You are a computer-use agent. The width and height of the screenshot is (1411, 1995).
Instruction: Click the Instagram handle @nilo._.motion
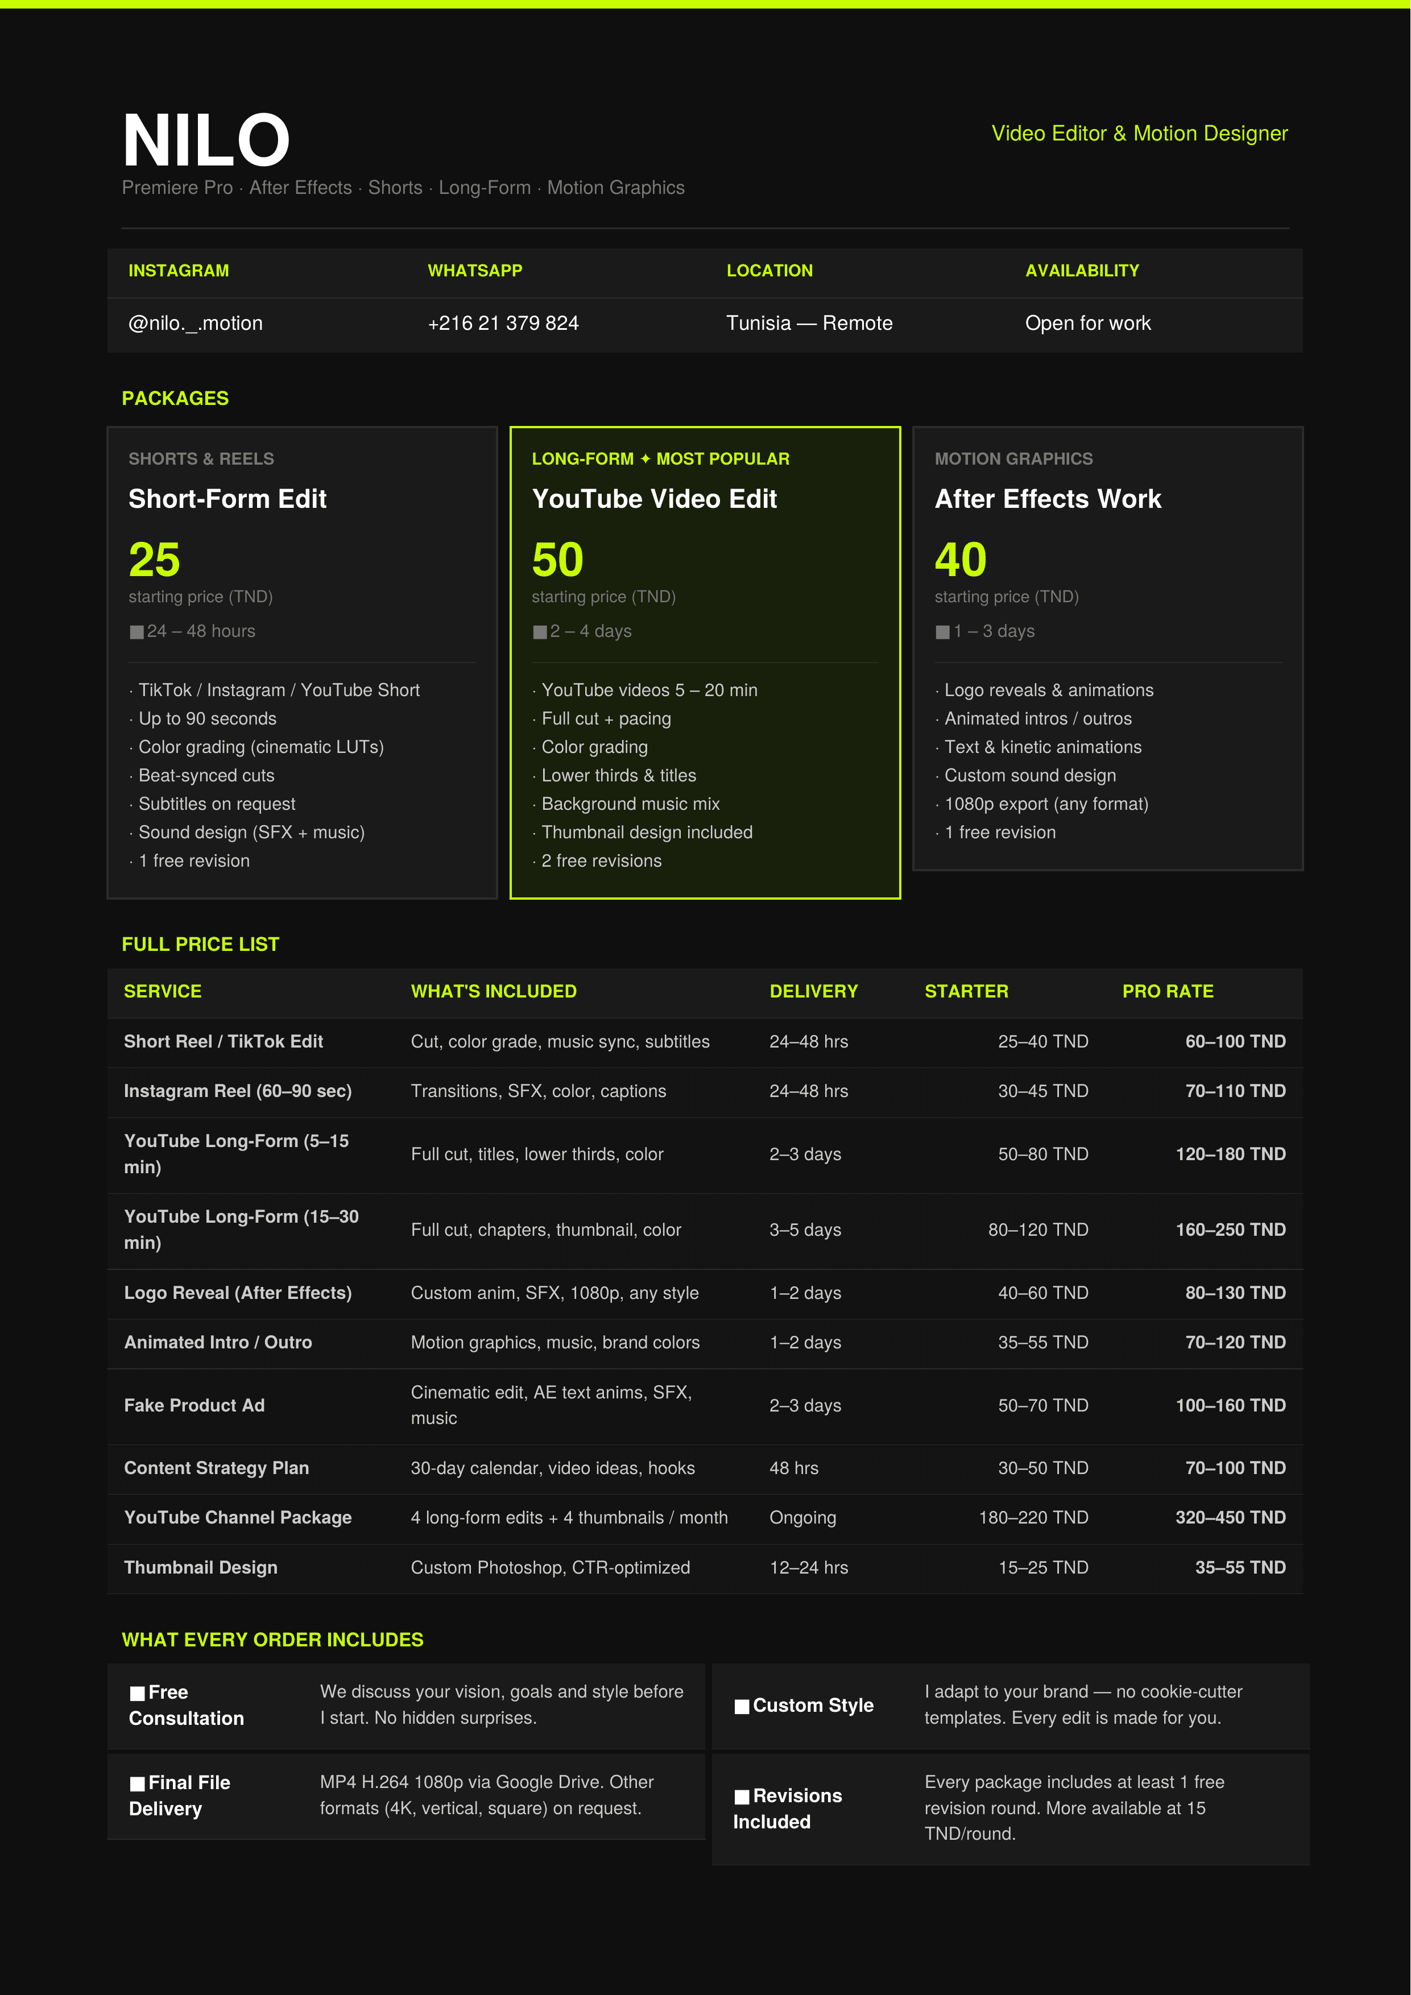(196, 323)
